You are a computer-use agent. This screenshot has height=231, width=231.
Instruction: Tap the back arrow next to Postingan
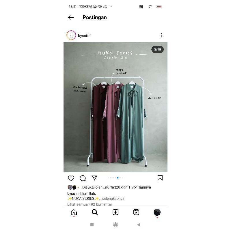point(71,18)
